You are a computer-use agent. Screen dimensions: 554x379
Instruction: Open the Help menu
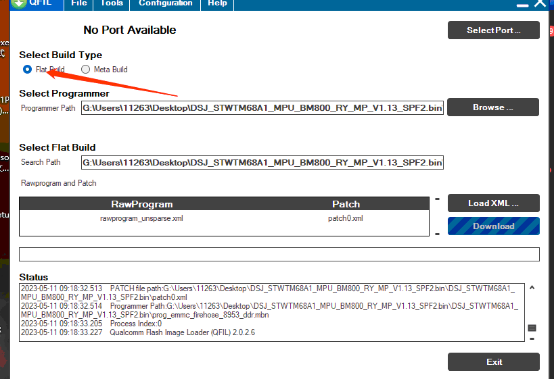[x=217, y=3]
